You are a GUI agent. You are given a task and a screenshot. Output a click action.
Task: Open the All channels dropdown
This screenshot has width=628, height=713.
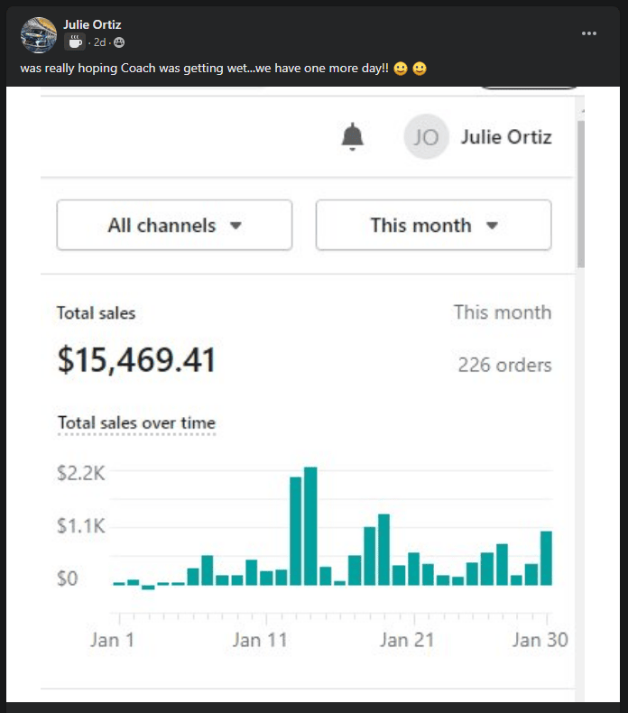(x=174, y=225)
